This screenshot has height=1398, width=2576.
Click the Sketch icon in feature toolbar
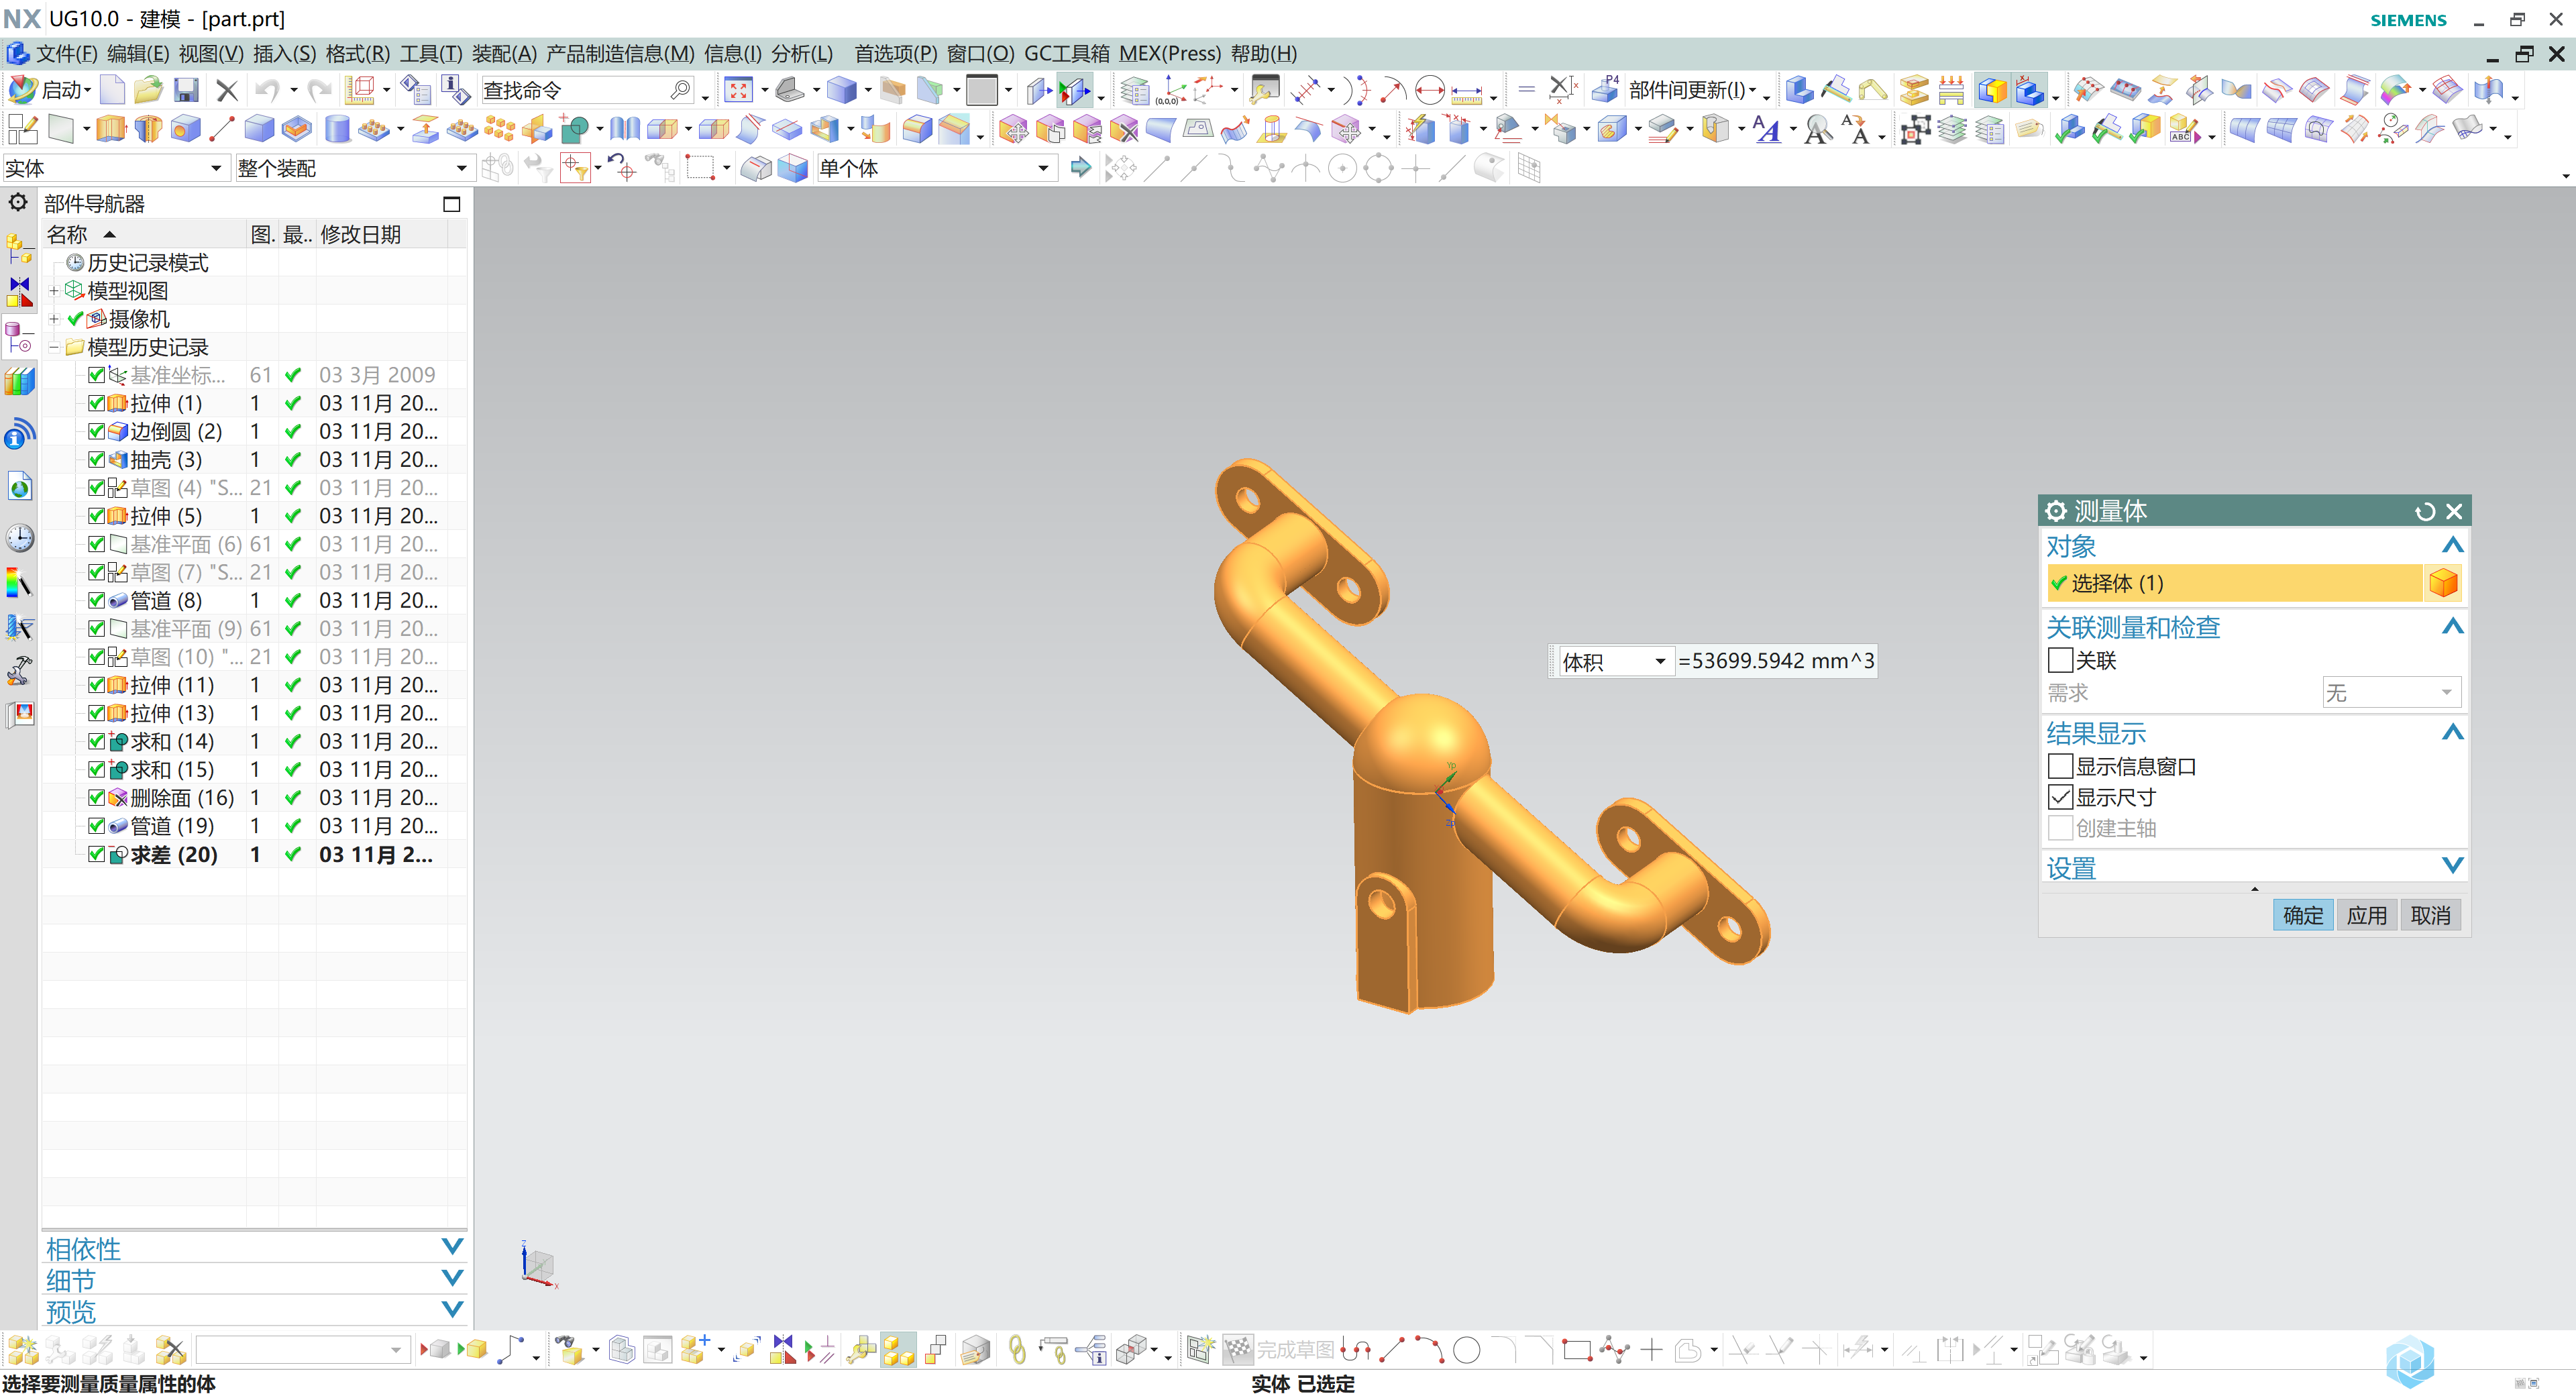[22, 129]
